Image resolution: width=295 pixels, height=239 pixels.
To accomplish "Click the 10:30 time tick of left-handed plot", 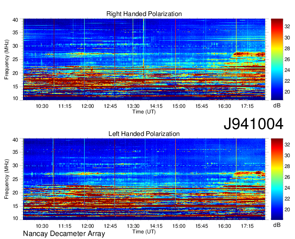I will [42, 226].
